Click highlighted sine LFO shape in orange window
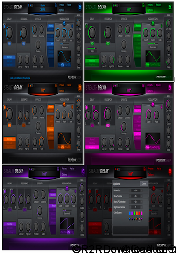This screenshot has height=253, width=176. click(63, 147)
